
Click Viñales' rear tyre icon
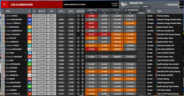83,23
